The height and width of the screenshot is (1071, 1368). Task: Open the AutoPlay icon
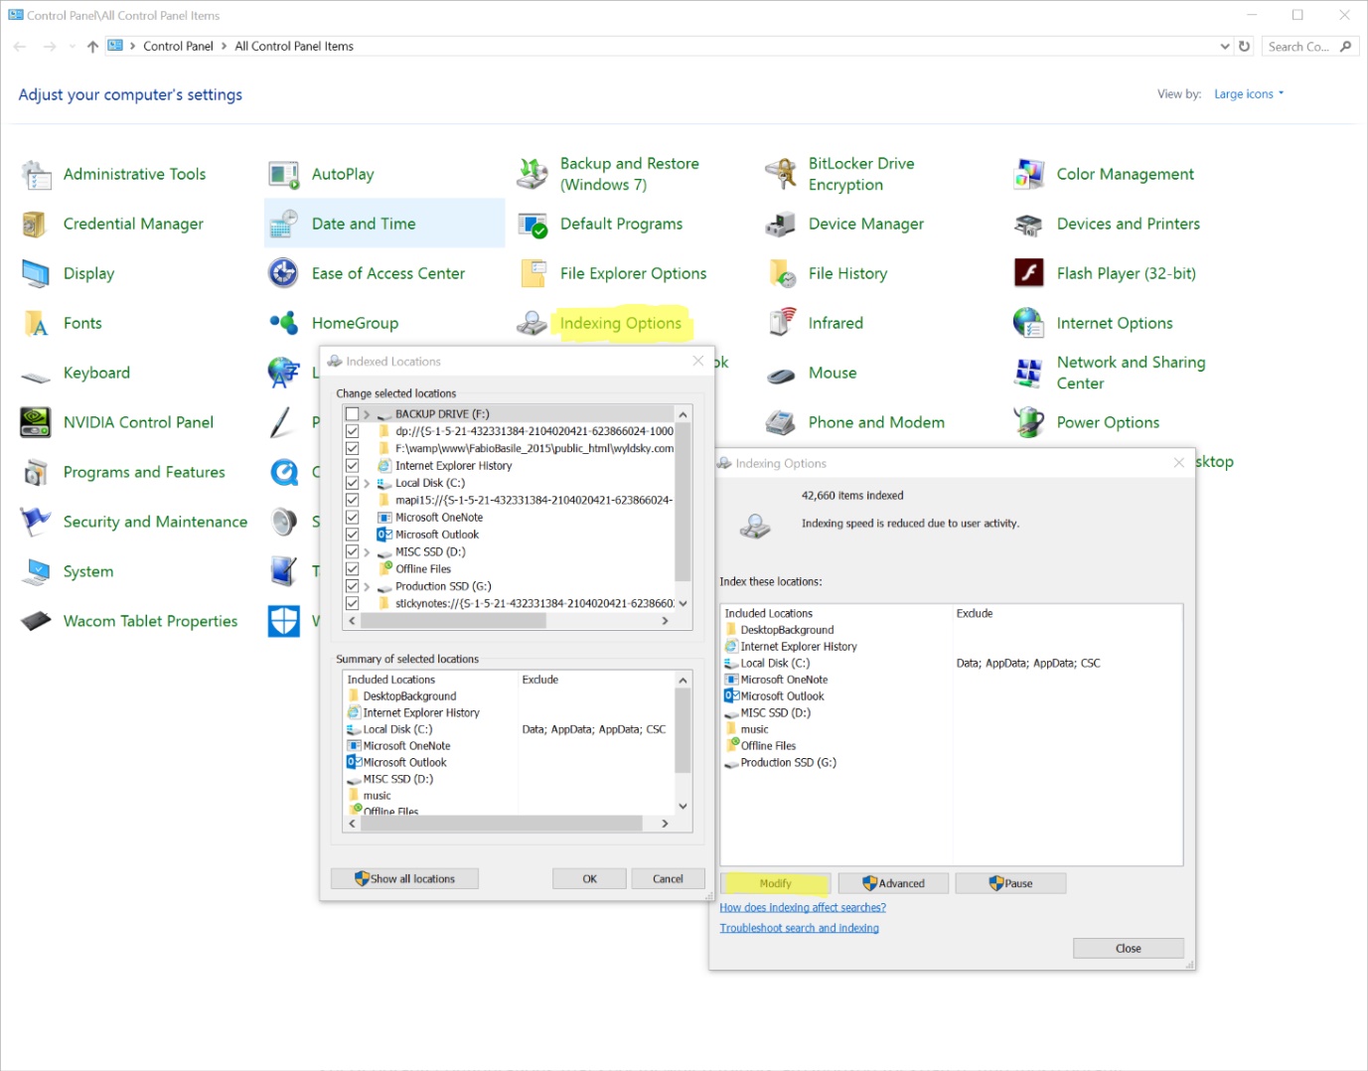tap(284, 175)
